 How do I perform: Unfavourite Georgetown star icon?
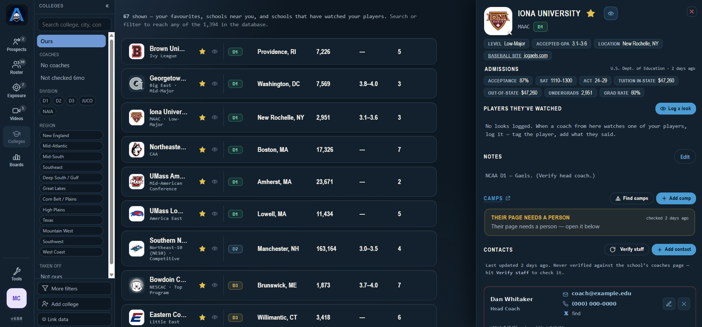pos(202,84)
